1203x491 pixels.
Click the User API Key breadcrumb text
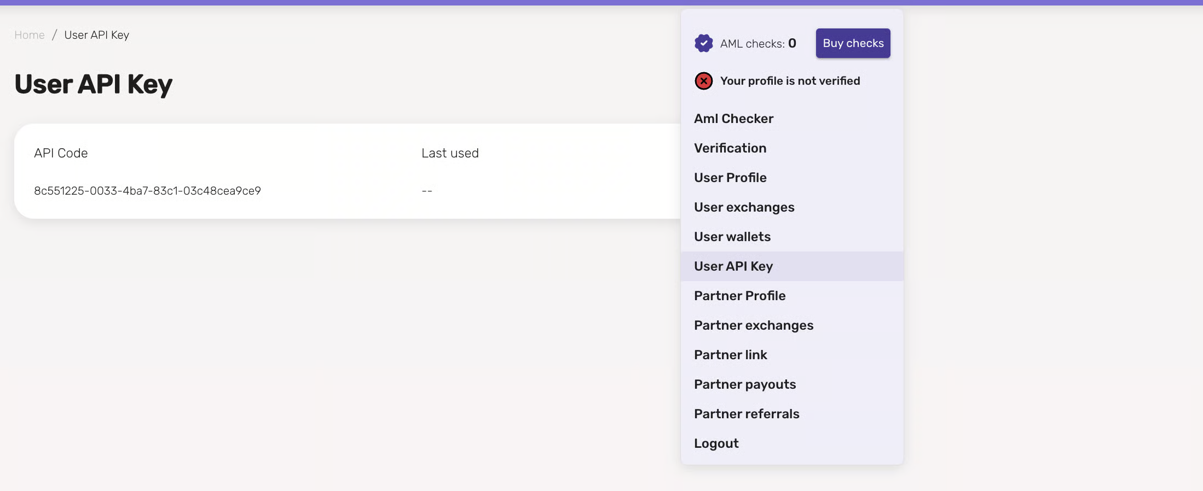pos(97,35)
